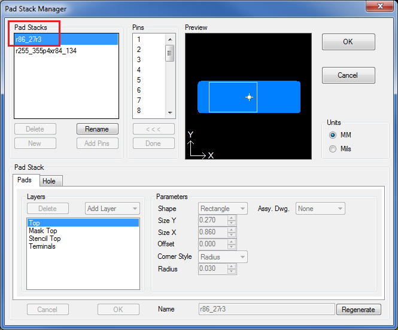Screen dimensions: 398x330
Task: Select the MM units radio button
Action: click(x=333, y=135)
